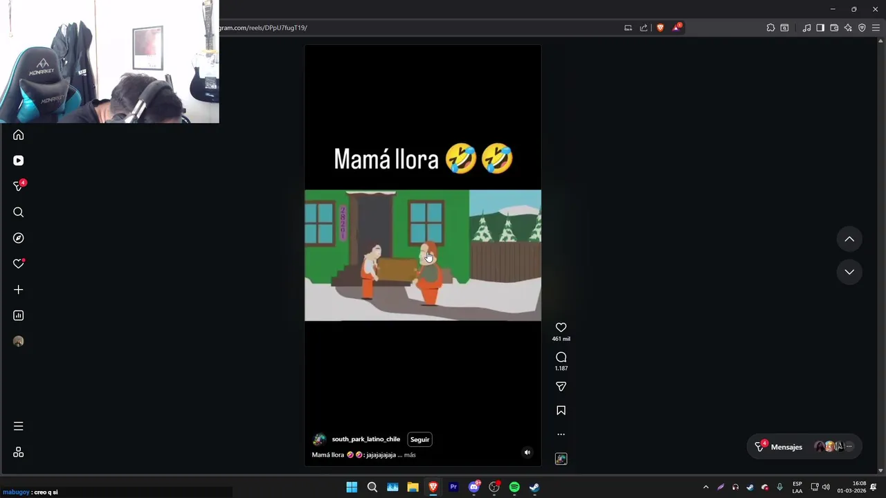Open the Meta apps grid icon
This screenshot has width=886, height=498.
click(x=19, y=452)
